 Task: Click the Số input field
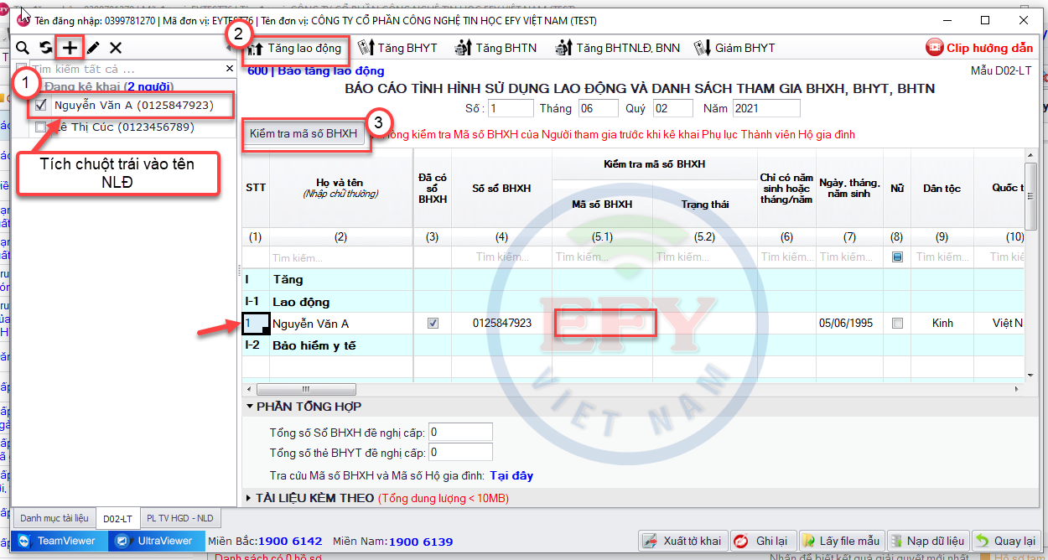click(511, 108)
